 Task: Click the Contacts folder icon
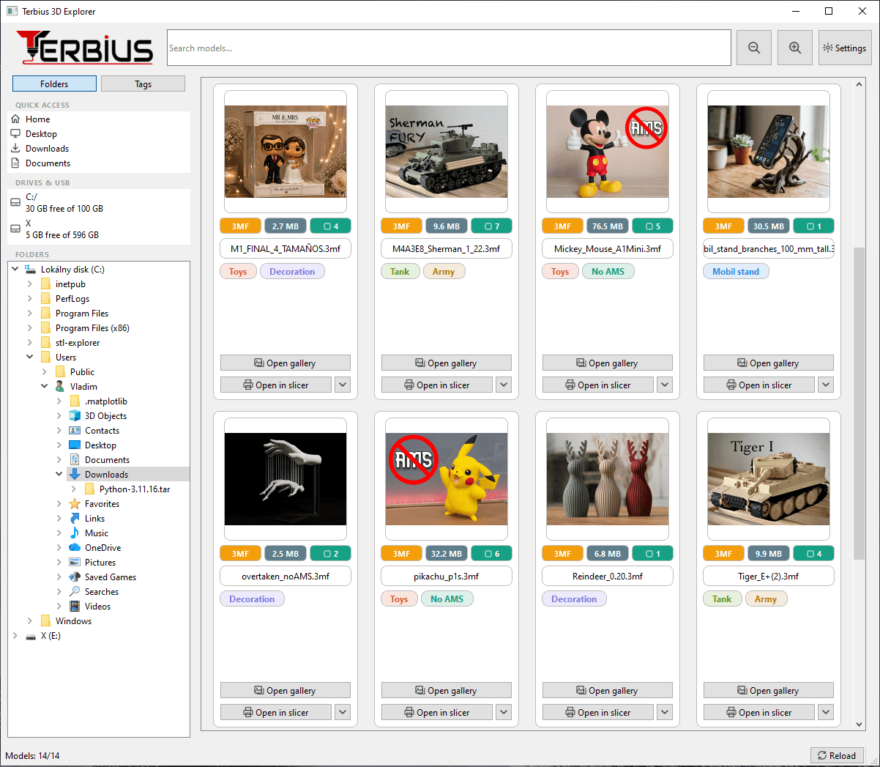coord(75,430)
